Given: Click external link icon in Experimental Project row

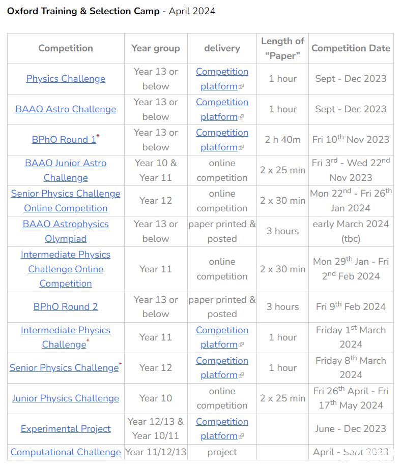Looking at the screenshot, I should (241, 436).
